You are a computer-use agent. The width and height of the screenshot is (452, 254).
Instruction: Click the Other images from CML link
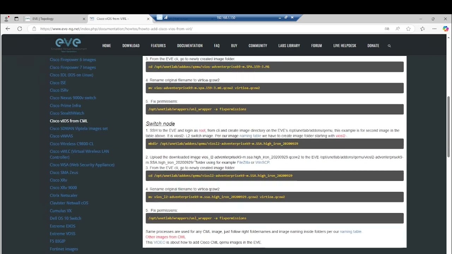coord(166,237)
